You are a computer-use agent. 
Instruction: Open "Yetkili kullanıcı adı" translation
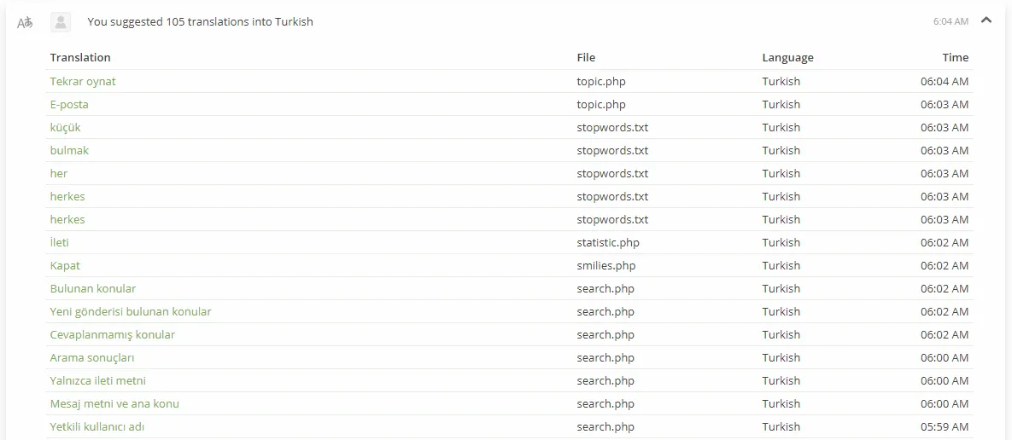[x=102, y=426]
